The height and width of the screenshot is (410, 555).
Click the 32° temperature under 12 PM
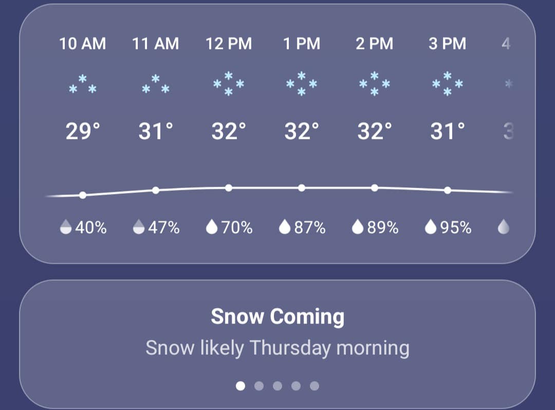(229, 132)
